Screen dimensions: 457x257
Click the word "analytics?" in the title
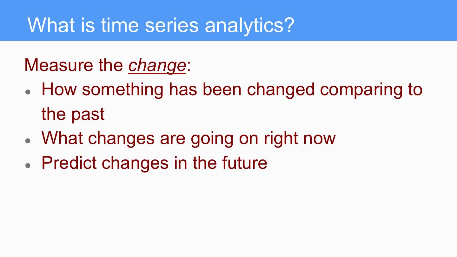pos(249,25)
